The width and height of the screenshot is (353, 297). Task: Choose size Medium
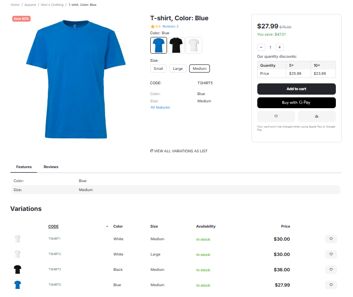200,69
